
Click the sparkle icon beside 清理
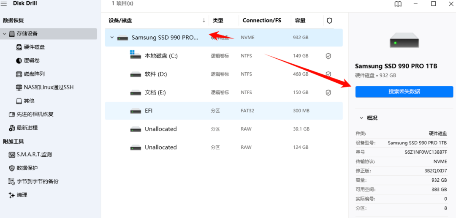click(12, 195)
